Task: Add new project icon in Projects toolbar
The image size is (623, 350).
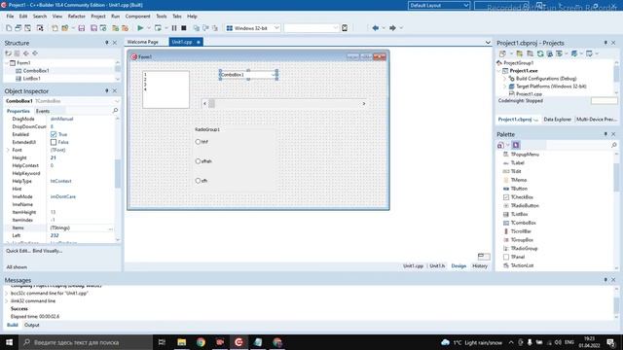Action: (520, 53)
